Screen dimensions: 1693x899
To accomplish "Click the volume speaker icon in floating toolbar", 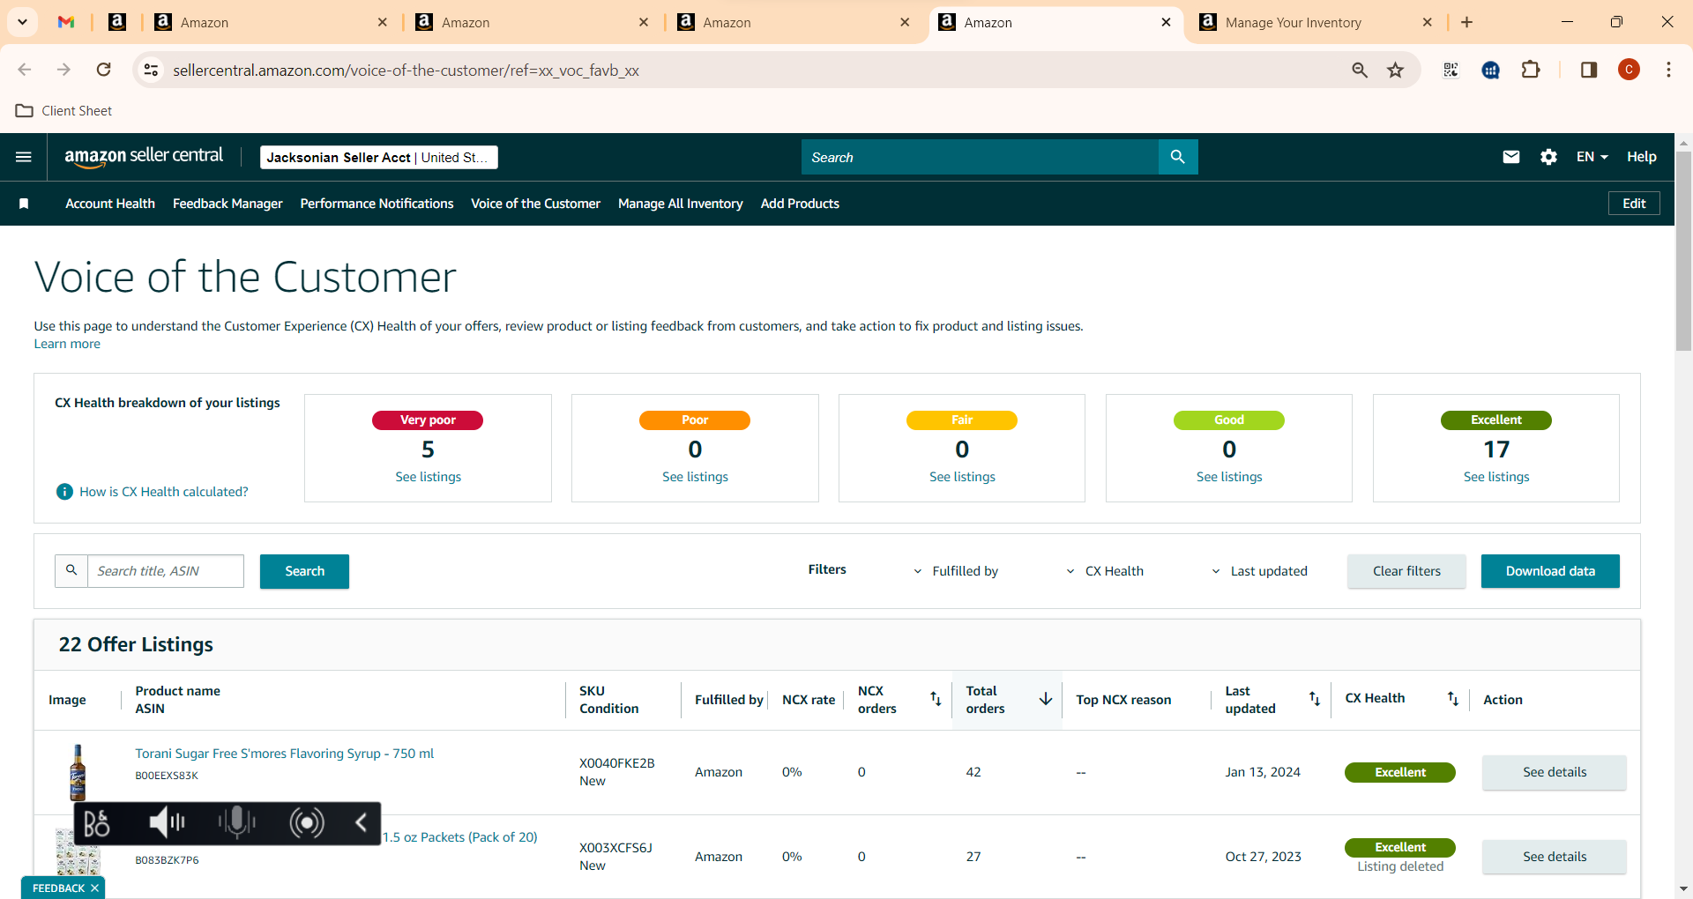I will click(x=167, y=823).
